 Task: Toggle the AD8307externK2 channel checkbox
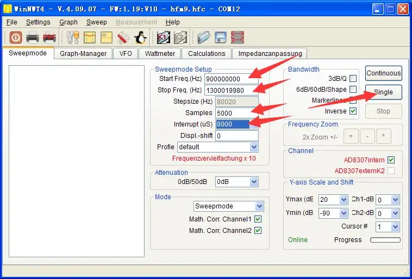(x=391, y=171)
